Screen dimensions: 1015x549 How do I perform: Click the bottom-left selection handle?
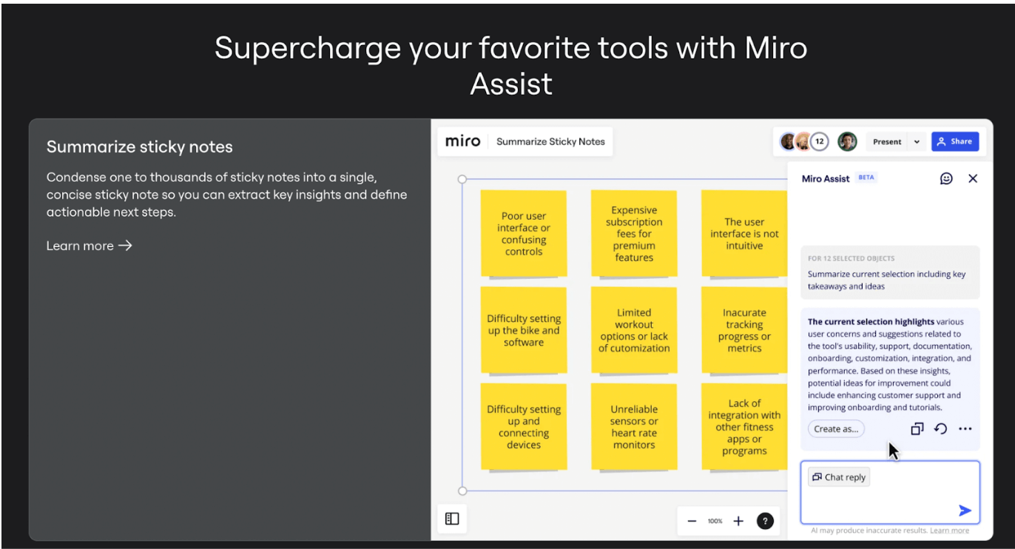pos(462,491)
